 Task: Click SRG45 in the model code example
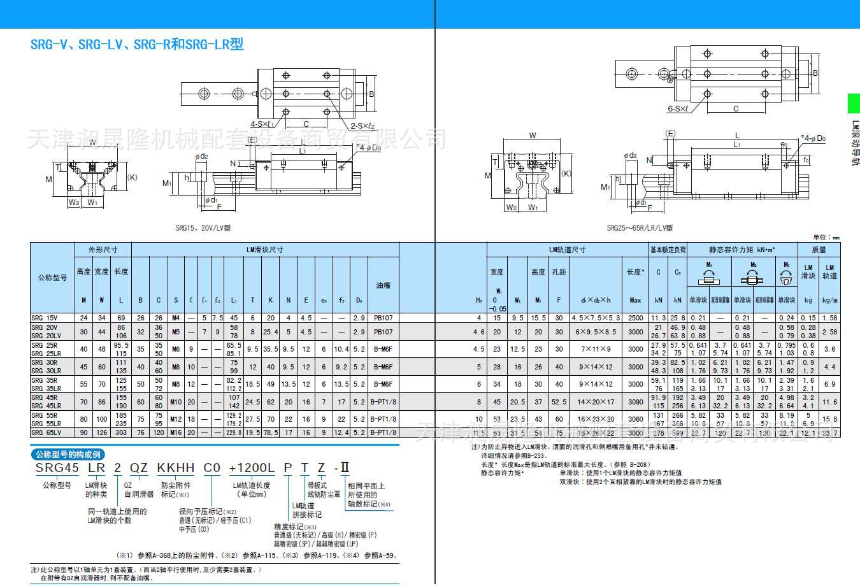pos(56,468)
